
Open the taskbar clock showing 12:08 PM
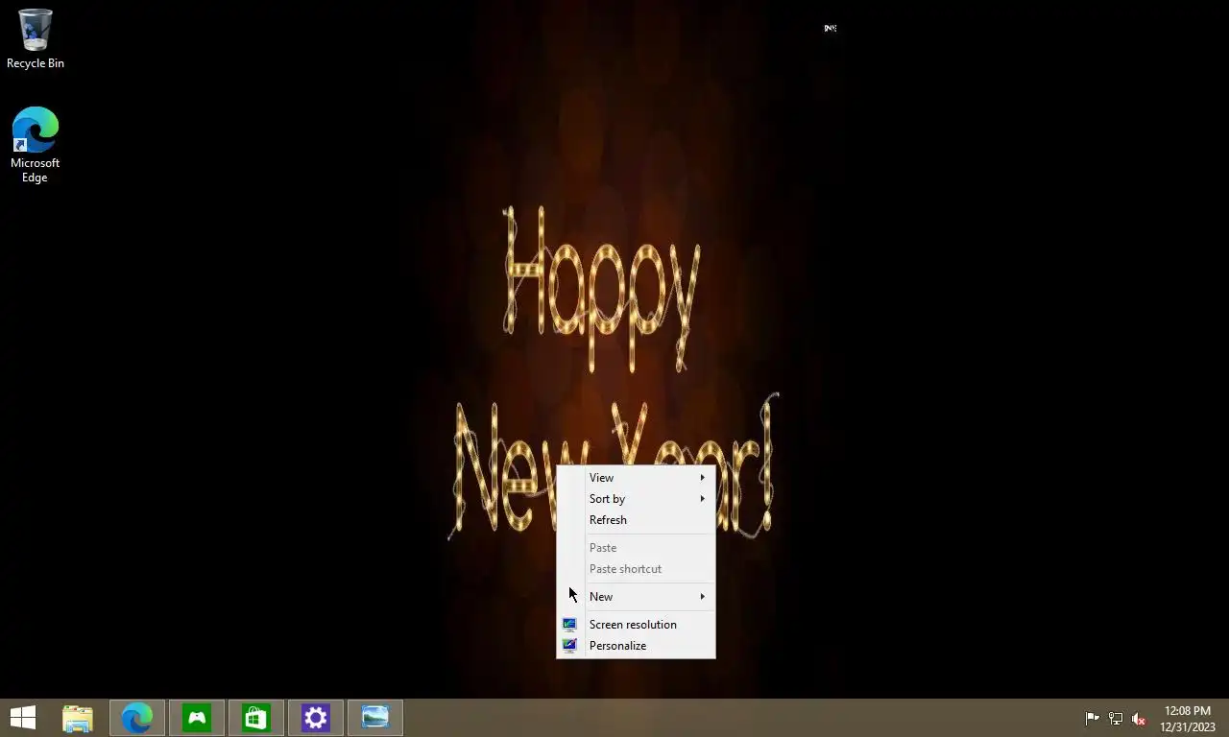[1188, 718]
